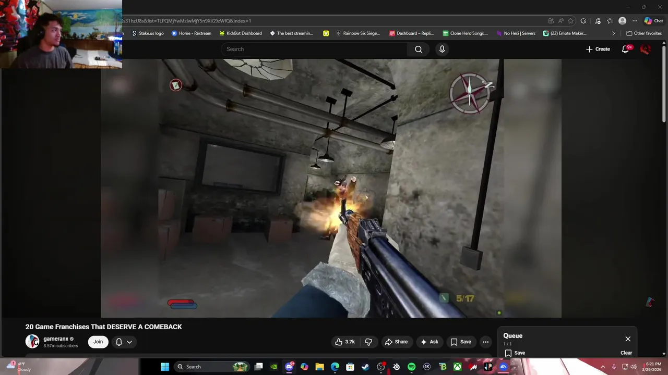Open NVIDIA app from taskbar
Viewport: 668px width, 375px height.
(x=273, y=367)
